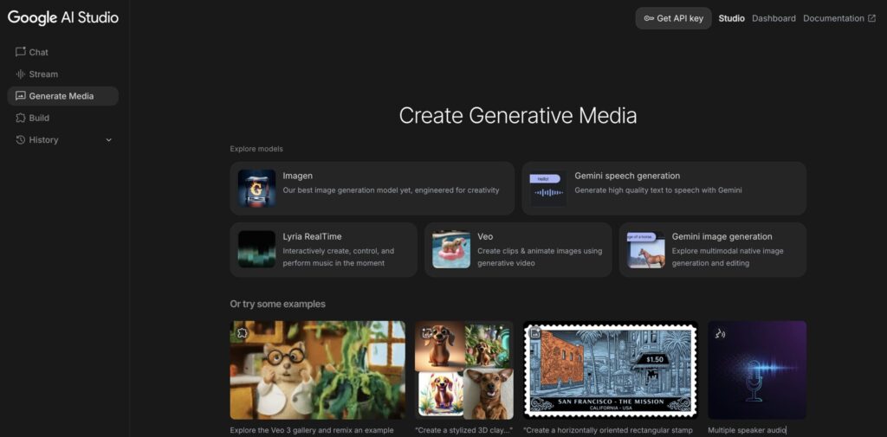Open the stylized 3D clay dog example
The image size is (887, 437).
[464, 370]
